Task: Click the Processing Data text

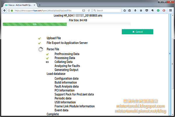Action: [65, 58]
